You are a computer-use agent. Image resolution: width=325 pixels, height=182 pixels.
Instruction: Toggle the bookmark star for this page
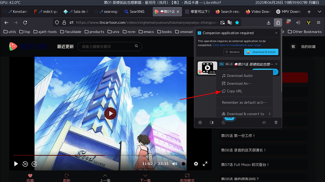click(237, 22)
